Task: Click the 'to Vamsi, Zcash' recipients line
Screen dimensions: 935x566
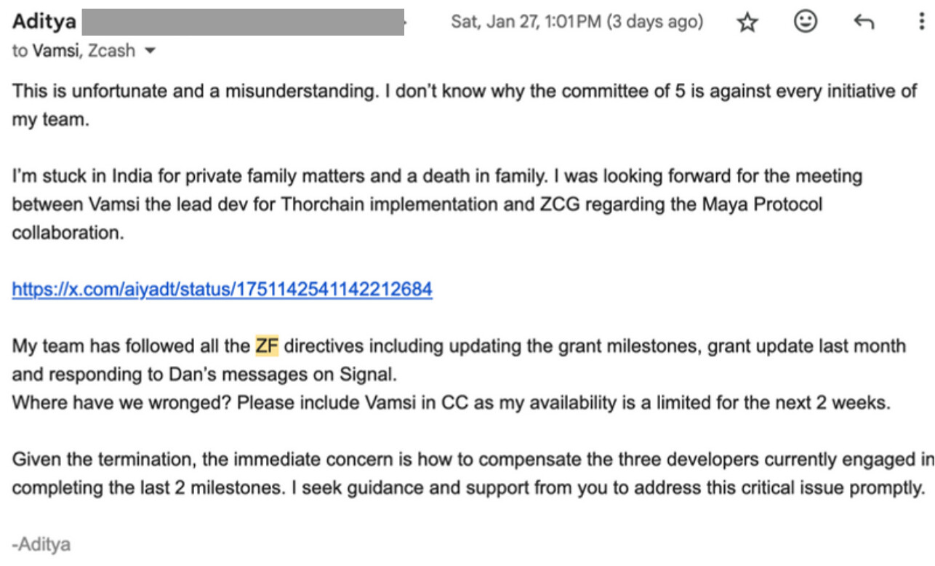Action: coord(73,51)
